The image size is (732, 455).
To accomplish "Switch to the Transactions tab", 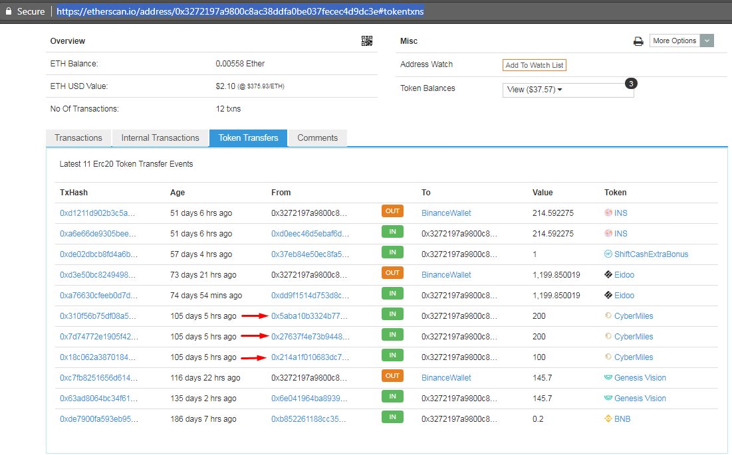I will (x=78, y=138).
